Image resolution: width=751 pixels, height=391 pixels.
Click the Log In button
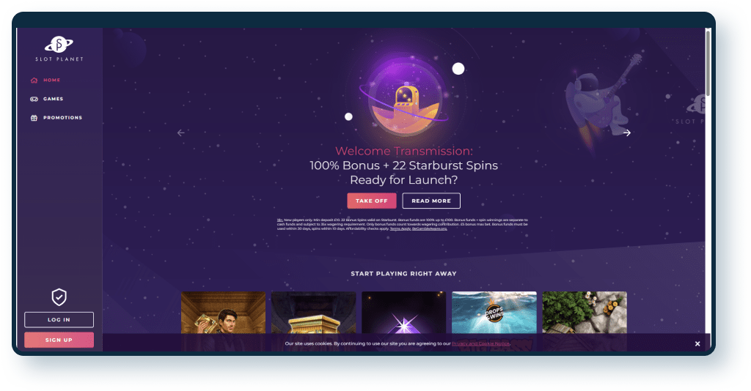coord(59,320)
